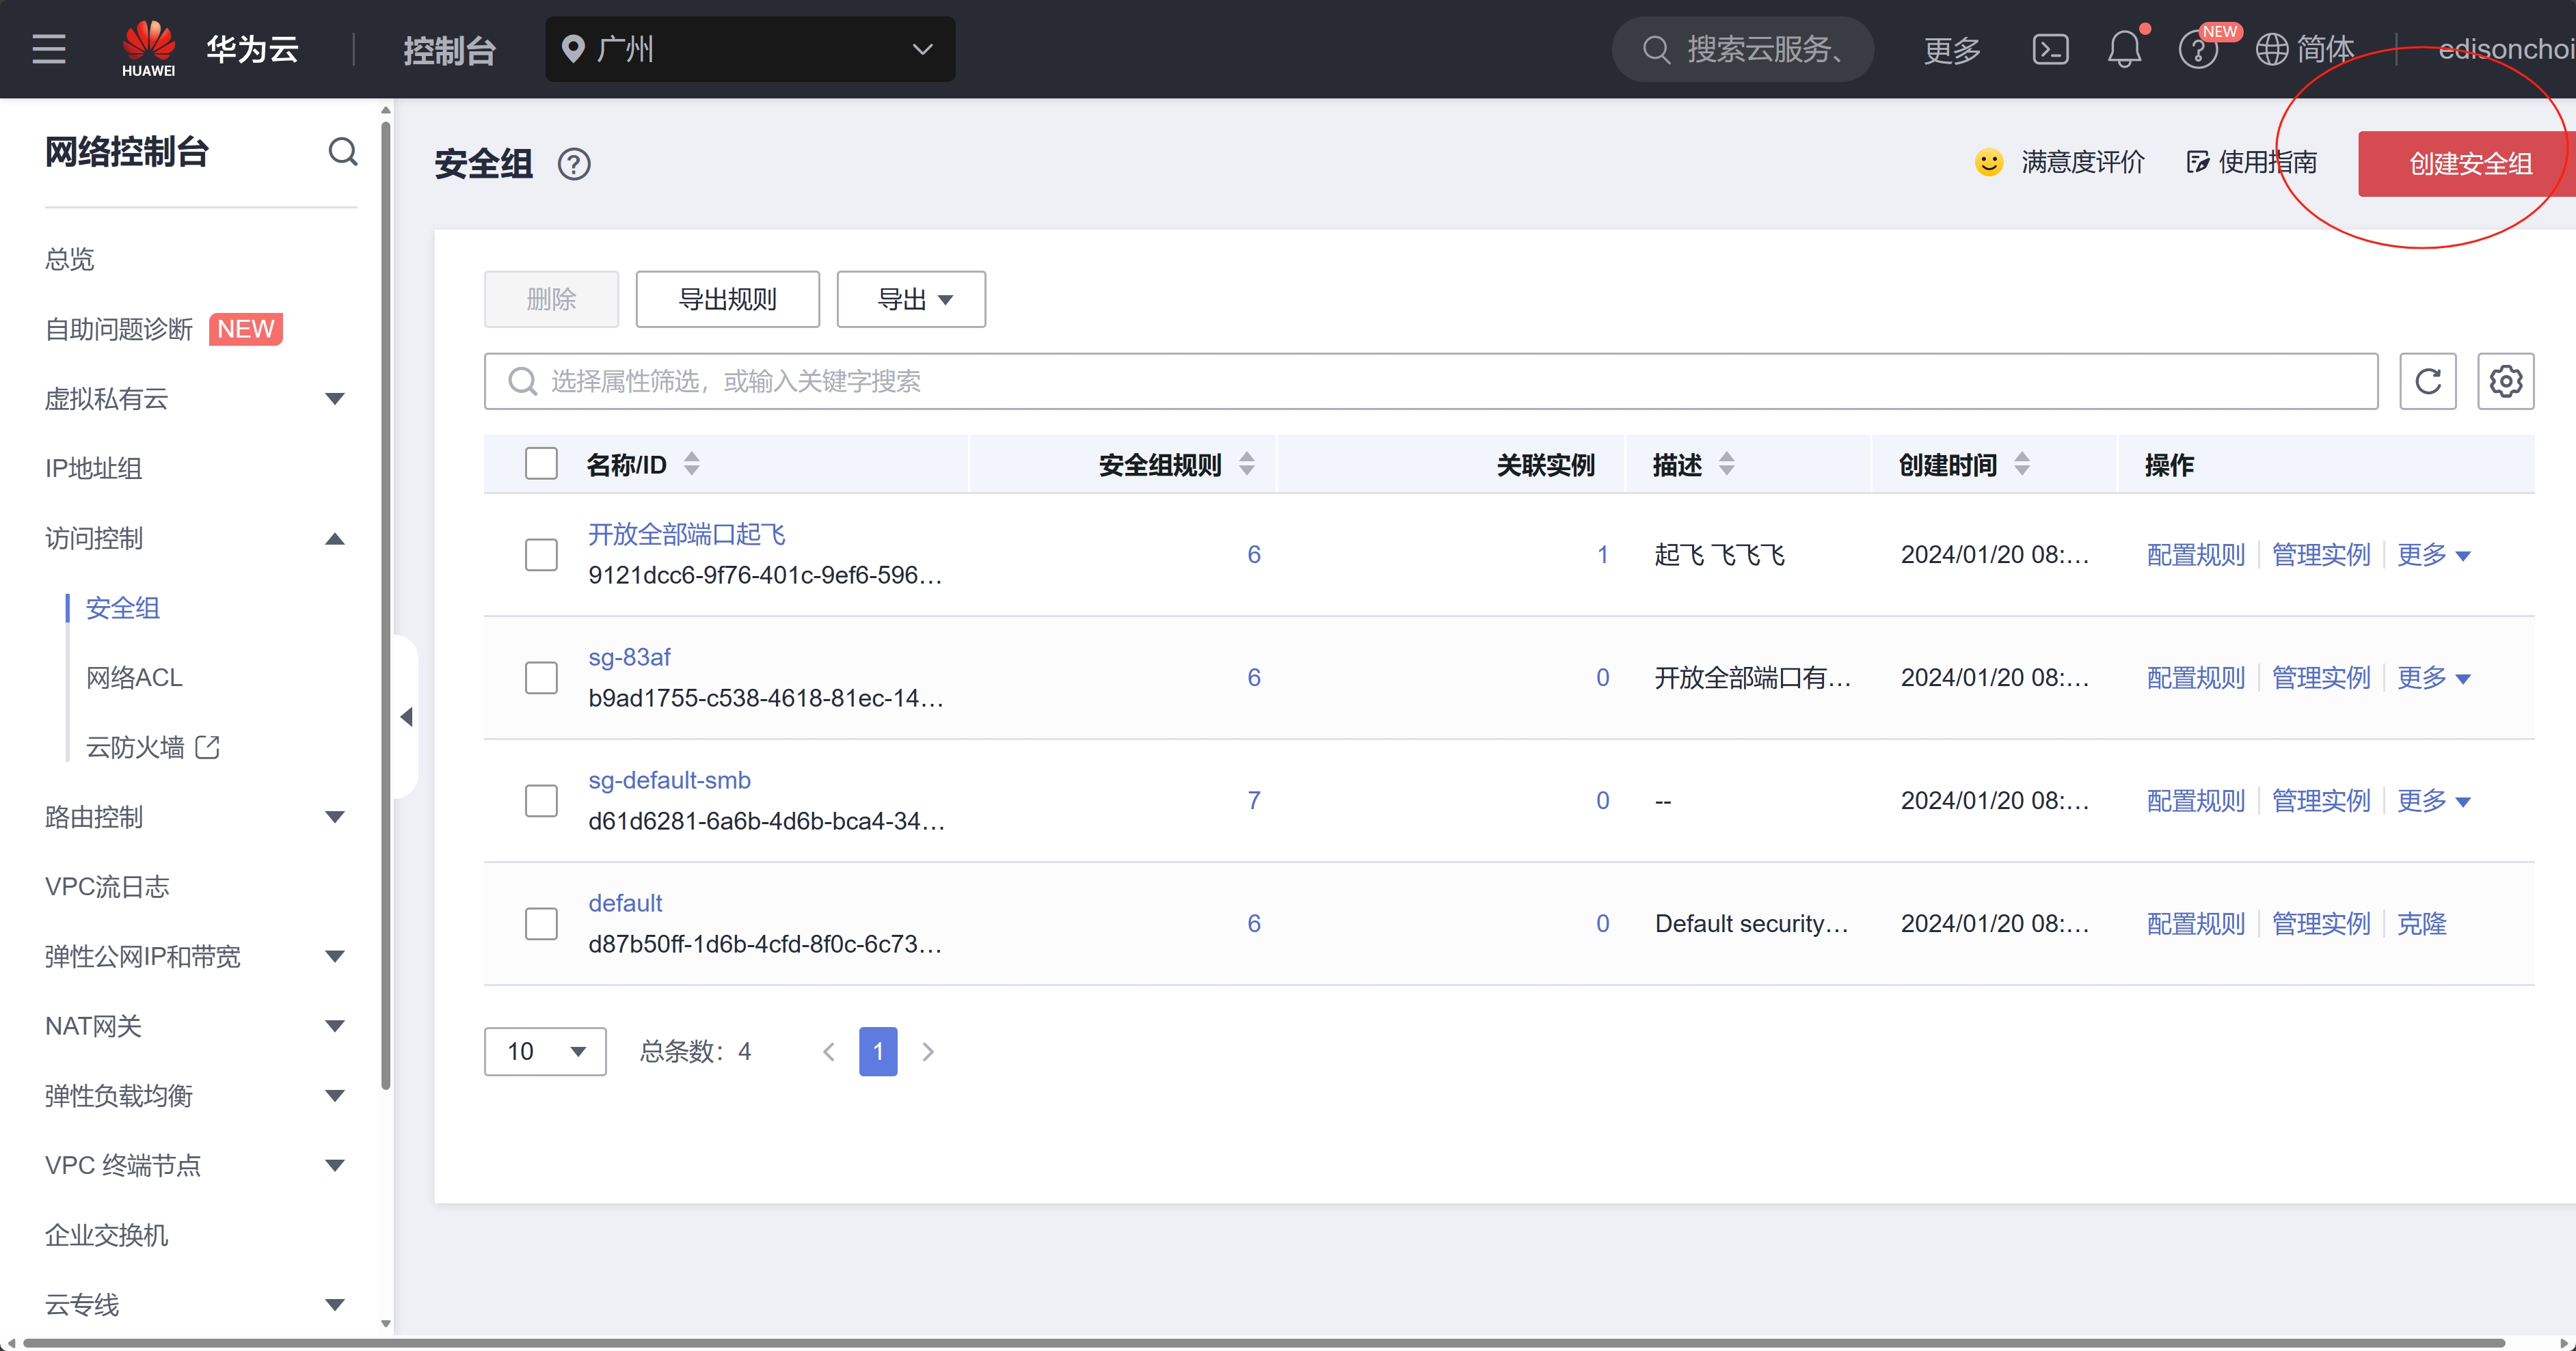The height and width of the screenshot is (1351, 2576).
Task: Select 网络ACL in sidebar
Action: [134, 677]
